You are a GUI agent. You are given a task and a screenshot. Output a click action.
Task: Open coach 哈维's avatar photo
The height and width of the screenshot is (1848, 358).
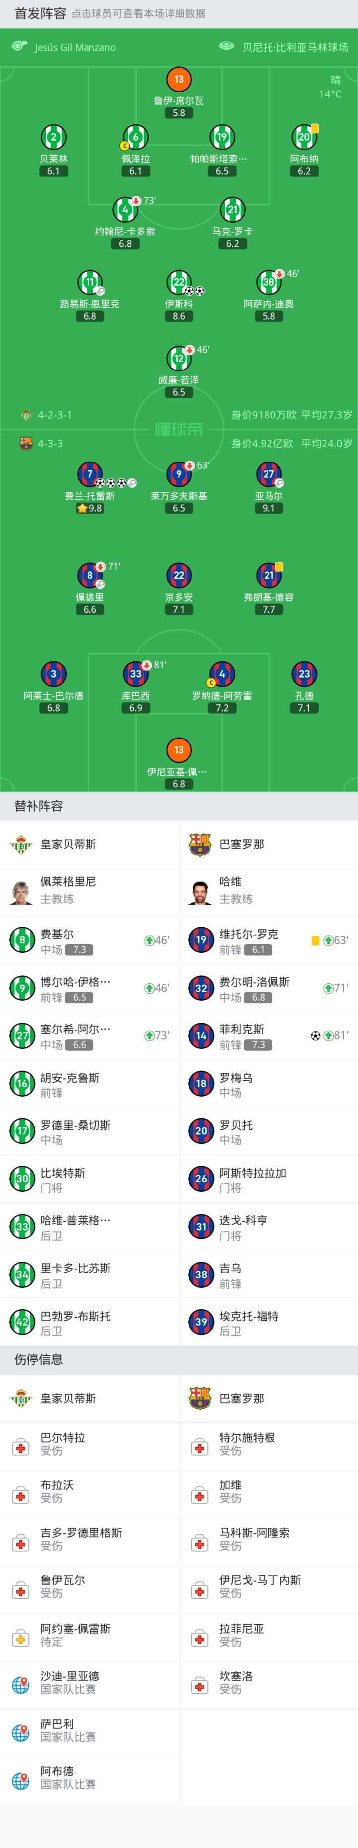tap(200, 892)
